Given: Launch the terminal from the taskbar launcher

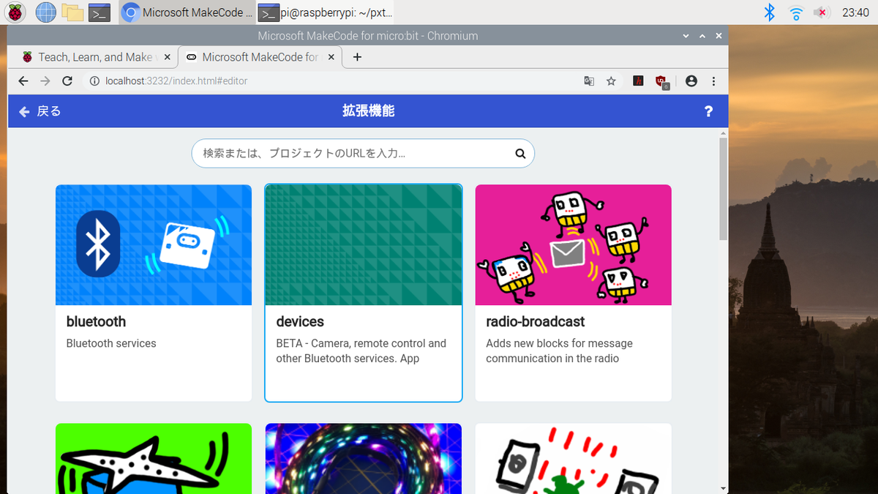Looking at the screenshot, I should coord(99,12).
